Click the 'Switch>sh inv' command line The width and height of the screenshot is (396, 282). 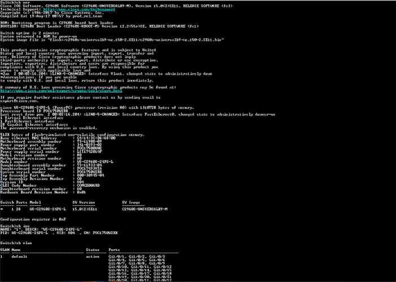tap(15, 226)
